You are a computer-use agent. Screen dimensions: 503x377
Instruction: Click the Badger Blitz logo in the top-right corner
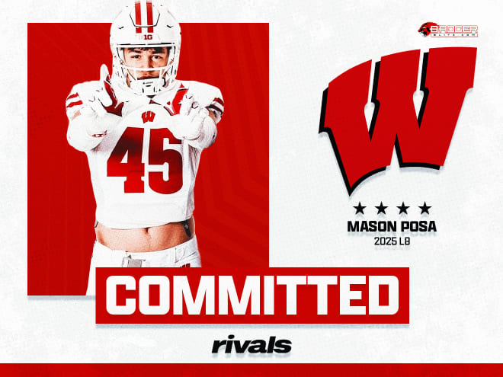[448, 30]
